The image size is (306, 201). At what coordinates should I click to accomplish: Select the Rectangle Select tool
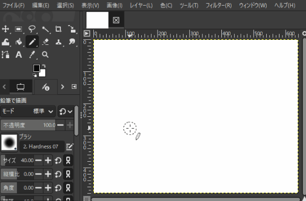pyautogui.click(x=18, y=29)
